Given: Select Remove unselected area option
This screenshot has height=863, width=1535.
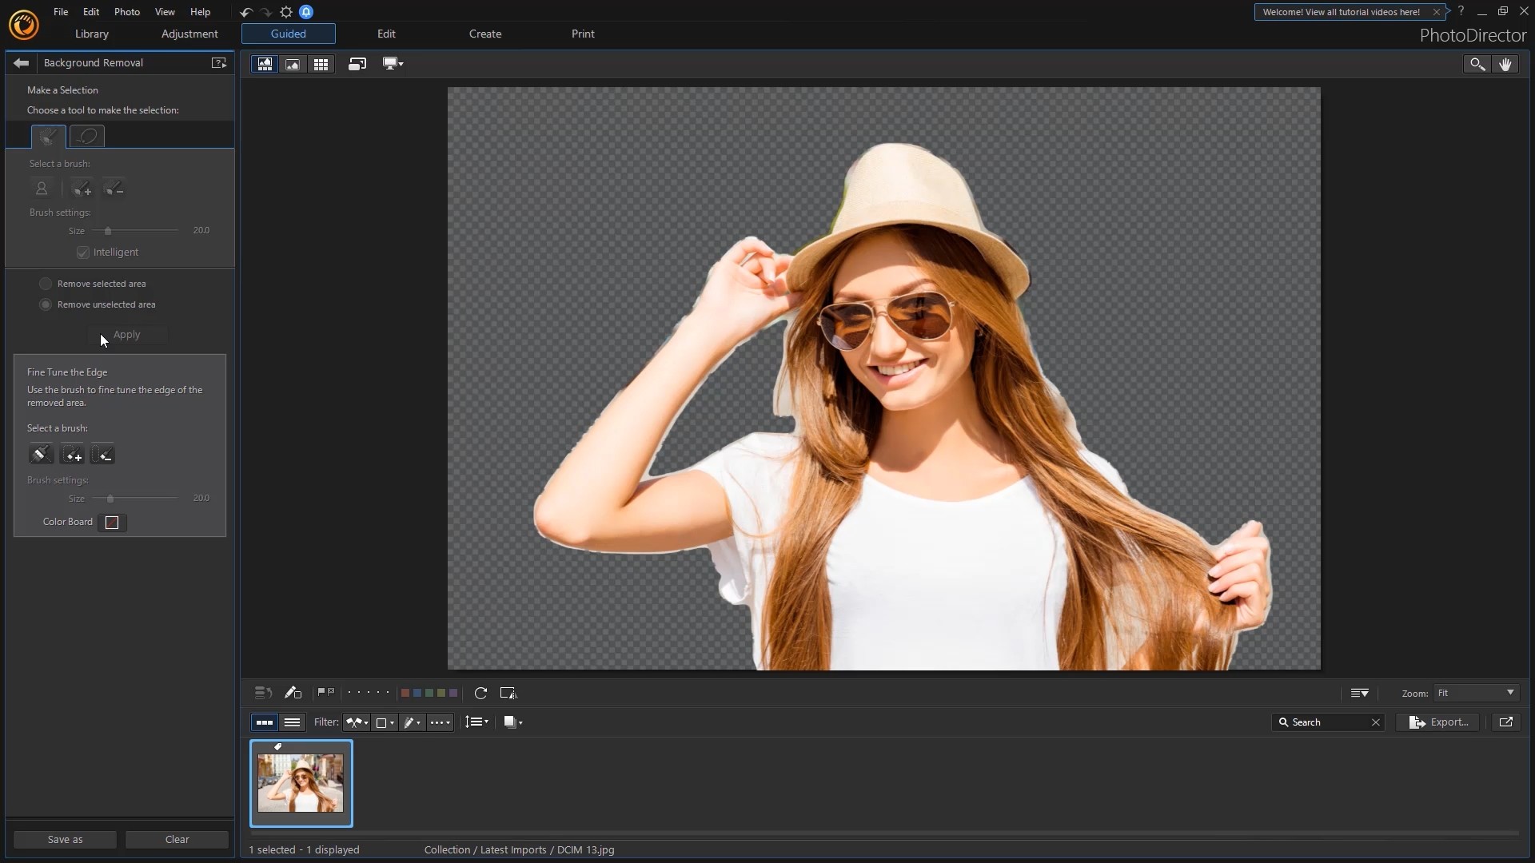Looking at the screenshot, I should point(46,304).
